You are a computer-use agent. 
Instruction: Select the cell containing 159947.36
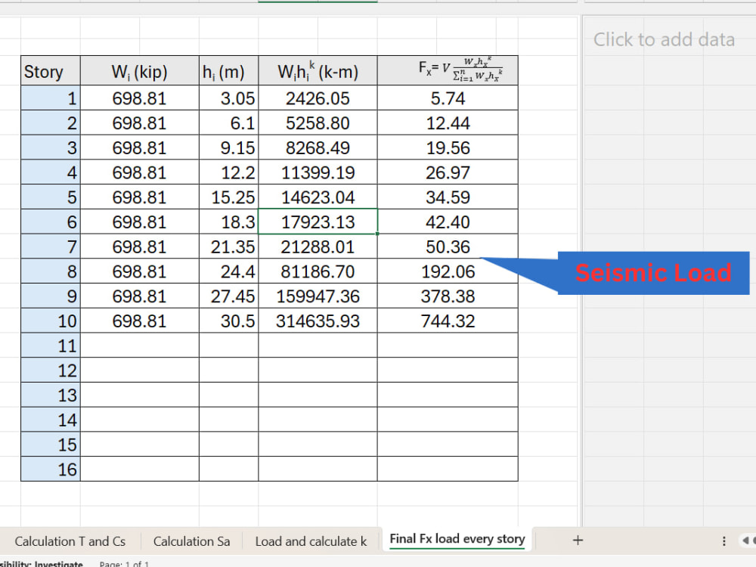click(318, 296)
